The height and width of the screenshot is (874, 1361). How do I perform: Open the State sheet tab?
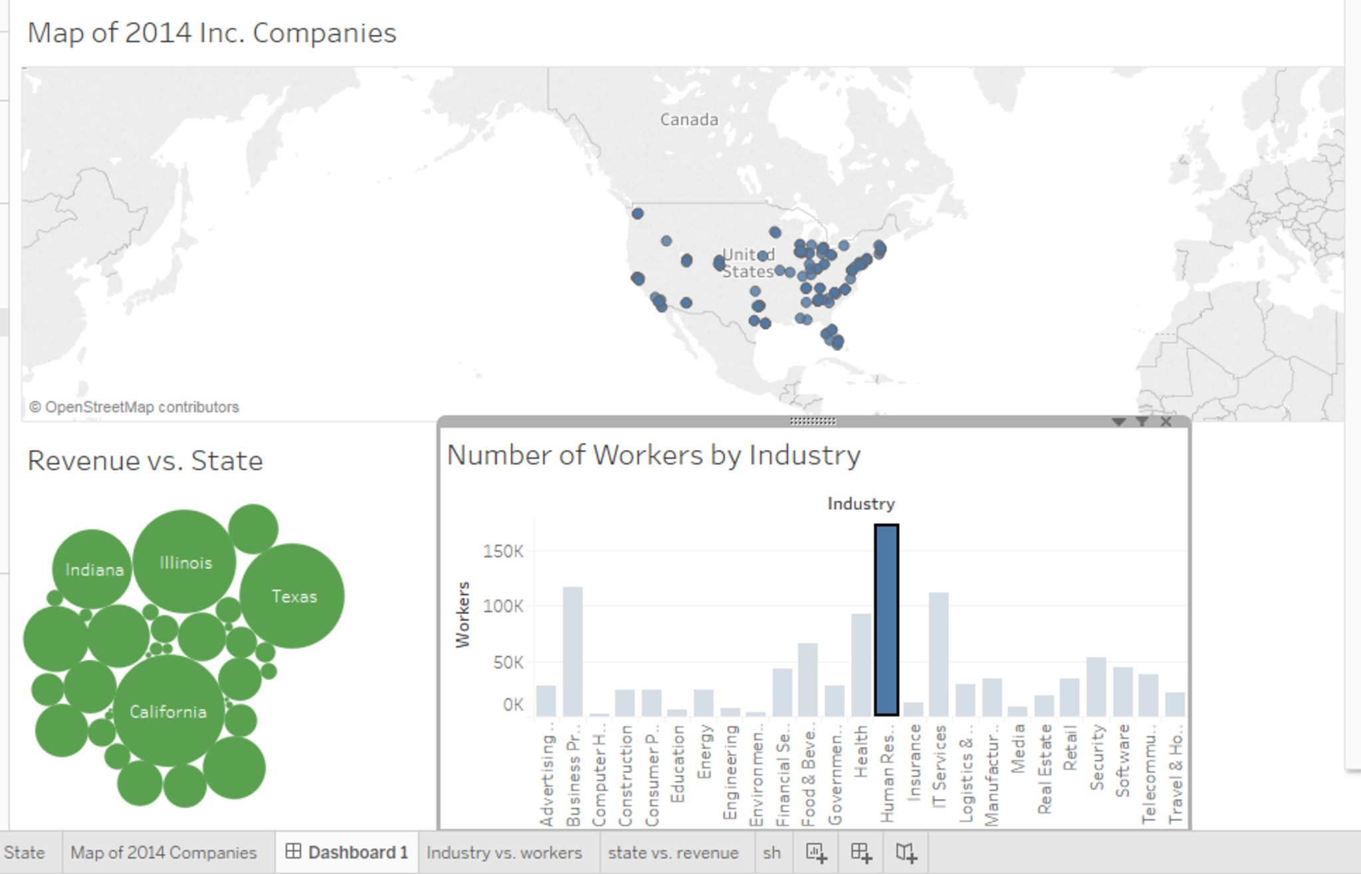(25, 853)
